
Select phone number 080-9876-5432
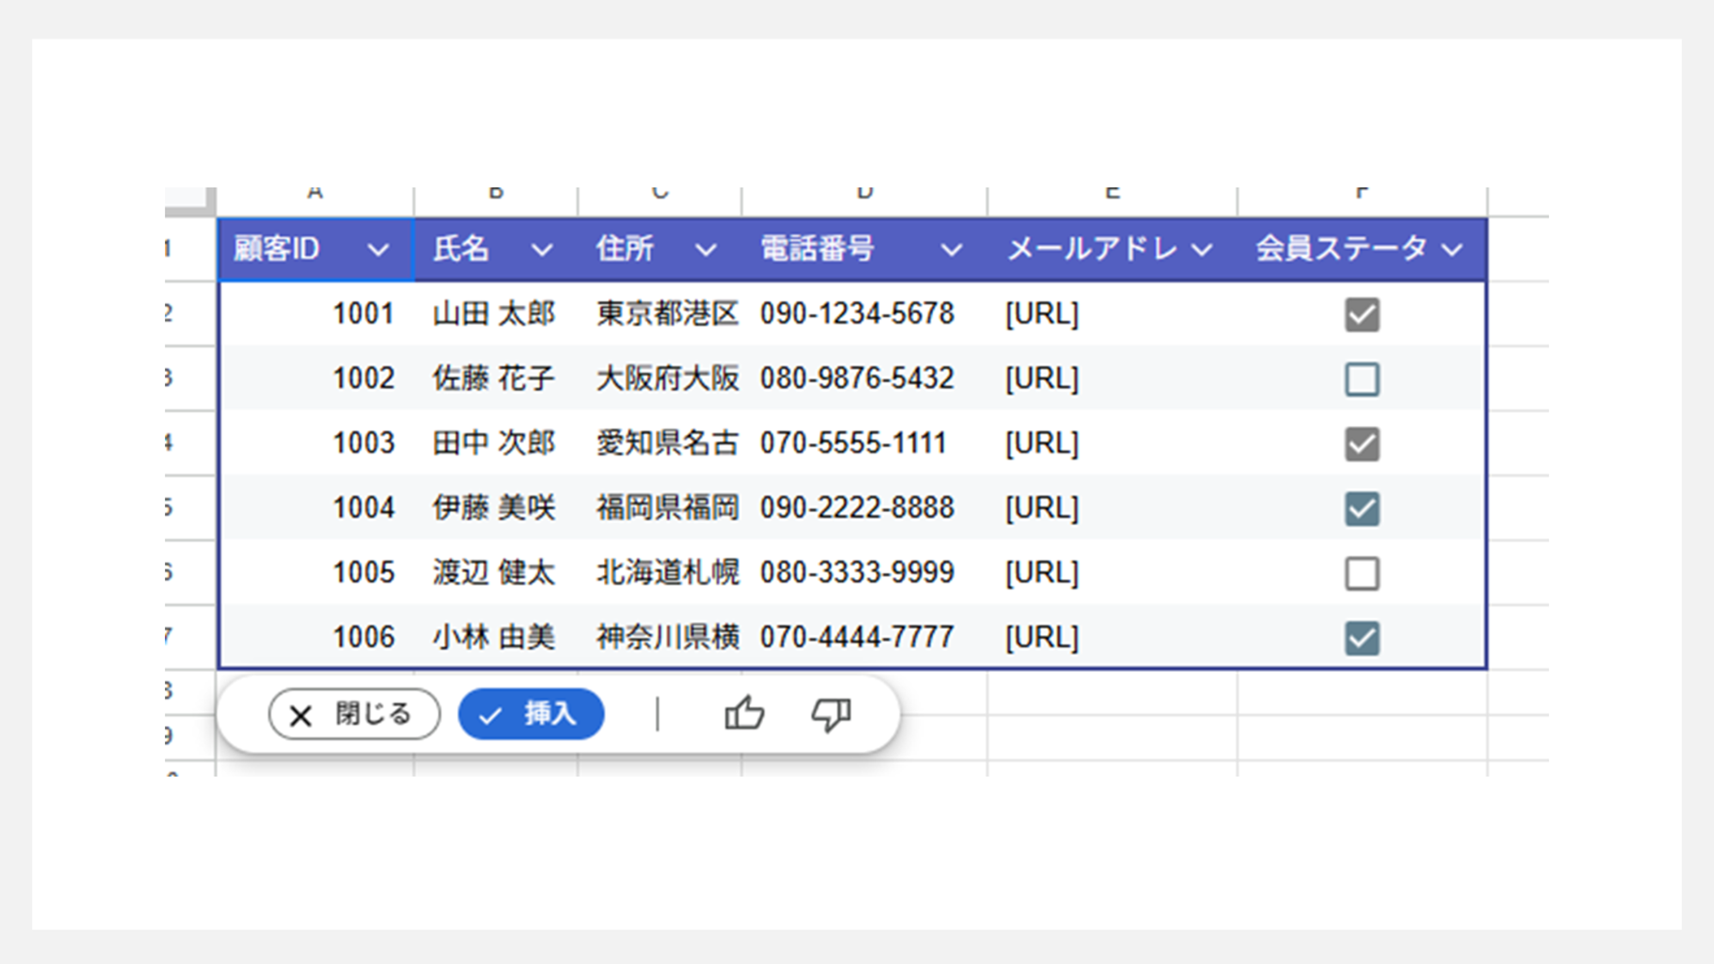[x=864, y=378]
